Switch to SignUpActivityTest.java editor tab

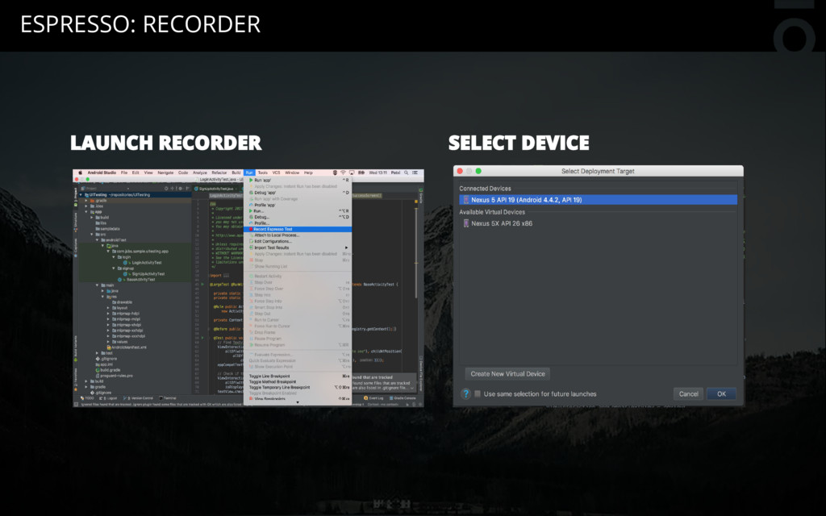[x=216, y=189]
